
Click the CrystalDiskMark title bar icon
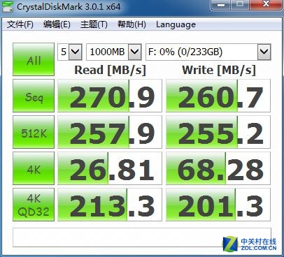pyautogui.click(x=8, y=6)
